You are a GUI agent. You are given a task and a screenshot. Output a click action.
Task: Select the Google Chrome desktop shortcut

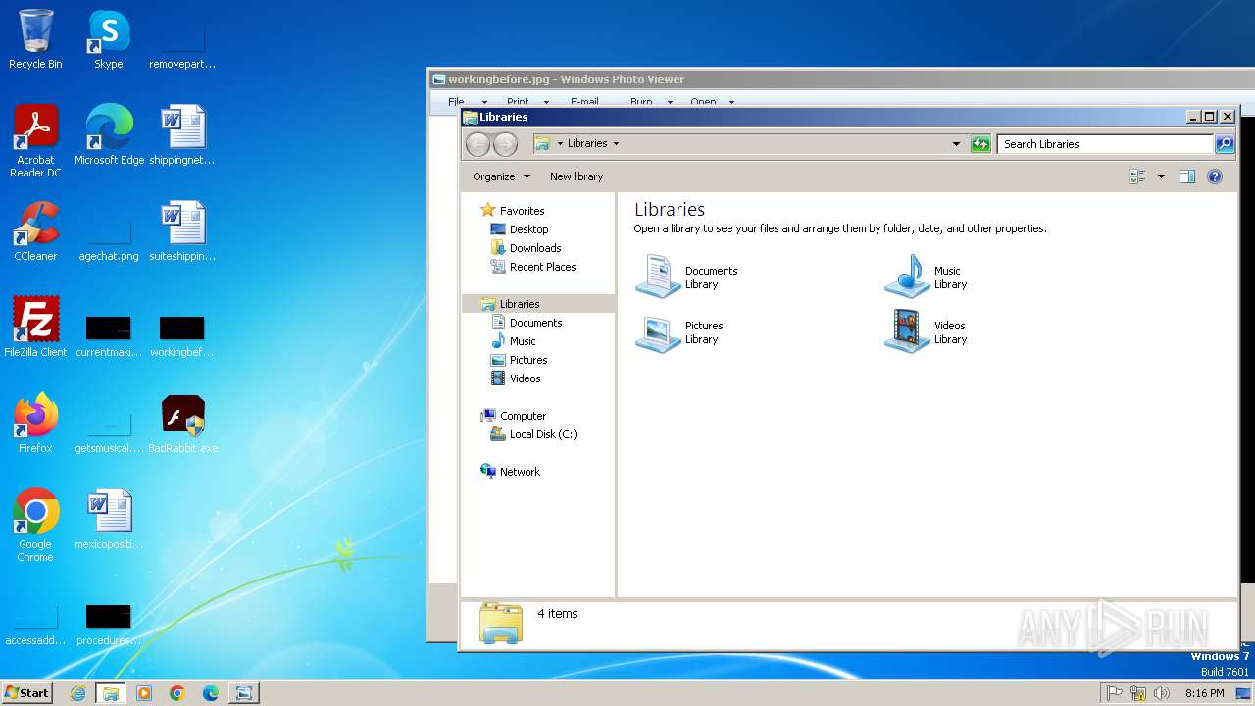pyautogui.click(x=35, y=526)
